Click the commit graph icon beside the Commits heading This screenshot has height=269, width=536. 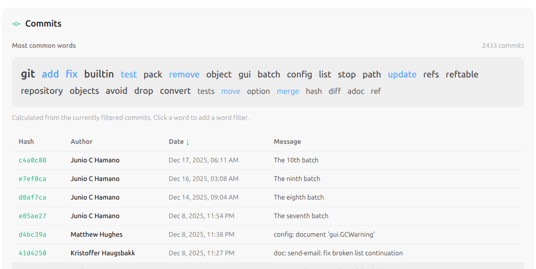click(x=16, y=23)
